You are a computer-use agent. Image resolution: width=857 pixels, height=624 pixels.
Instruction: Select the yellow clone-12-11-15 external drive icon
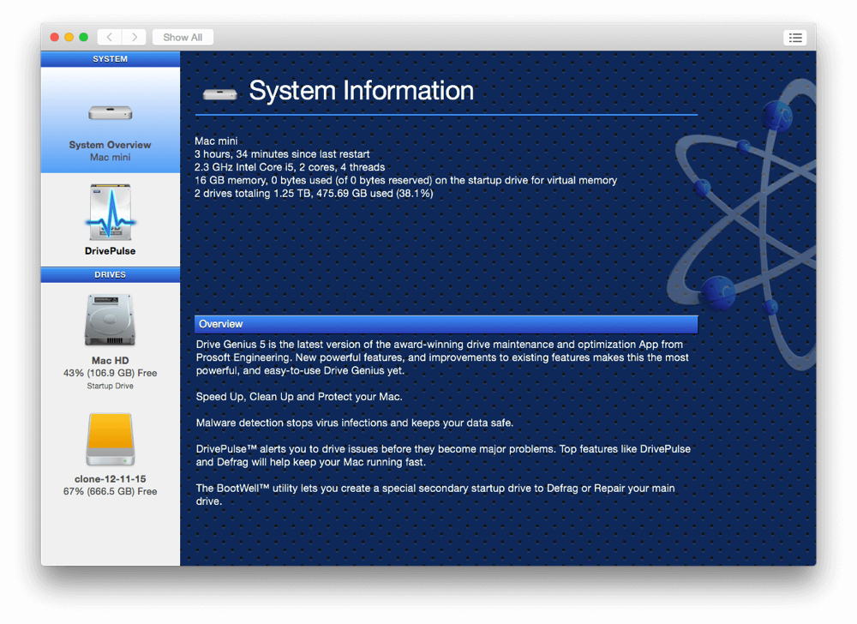110,439
